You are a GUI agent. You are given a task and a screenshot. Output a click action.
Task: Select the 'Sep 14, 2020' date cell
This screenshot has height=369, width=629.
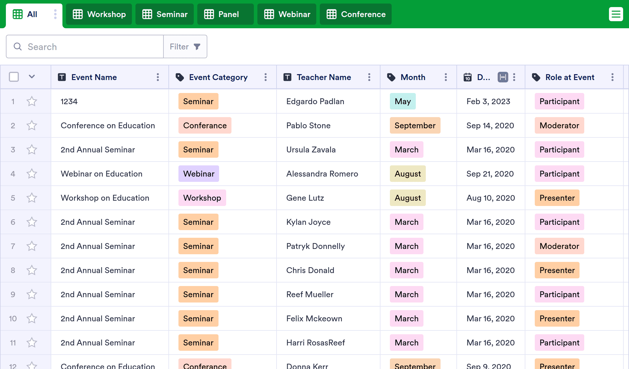(491, 125)
